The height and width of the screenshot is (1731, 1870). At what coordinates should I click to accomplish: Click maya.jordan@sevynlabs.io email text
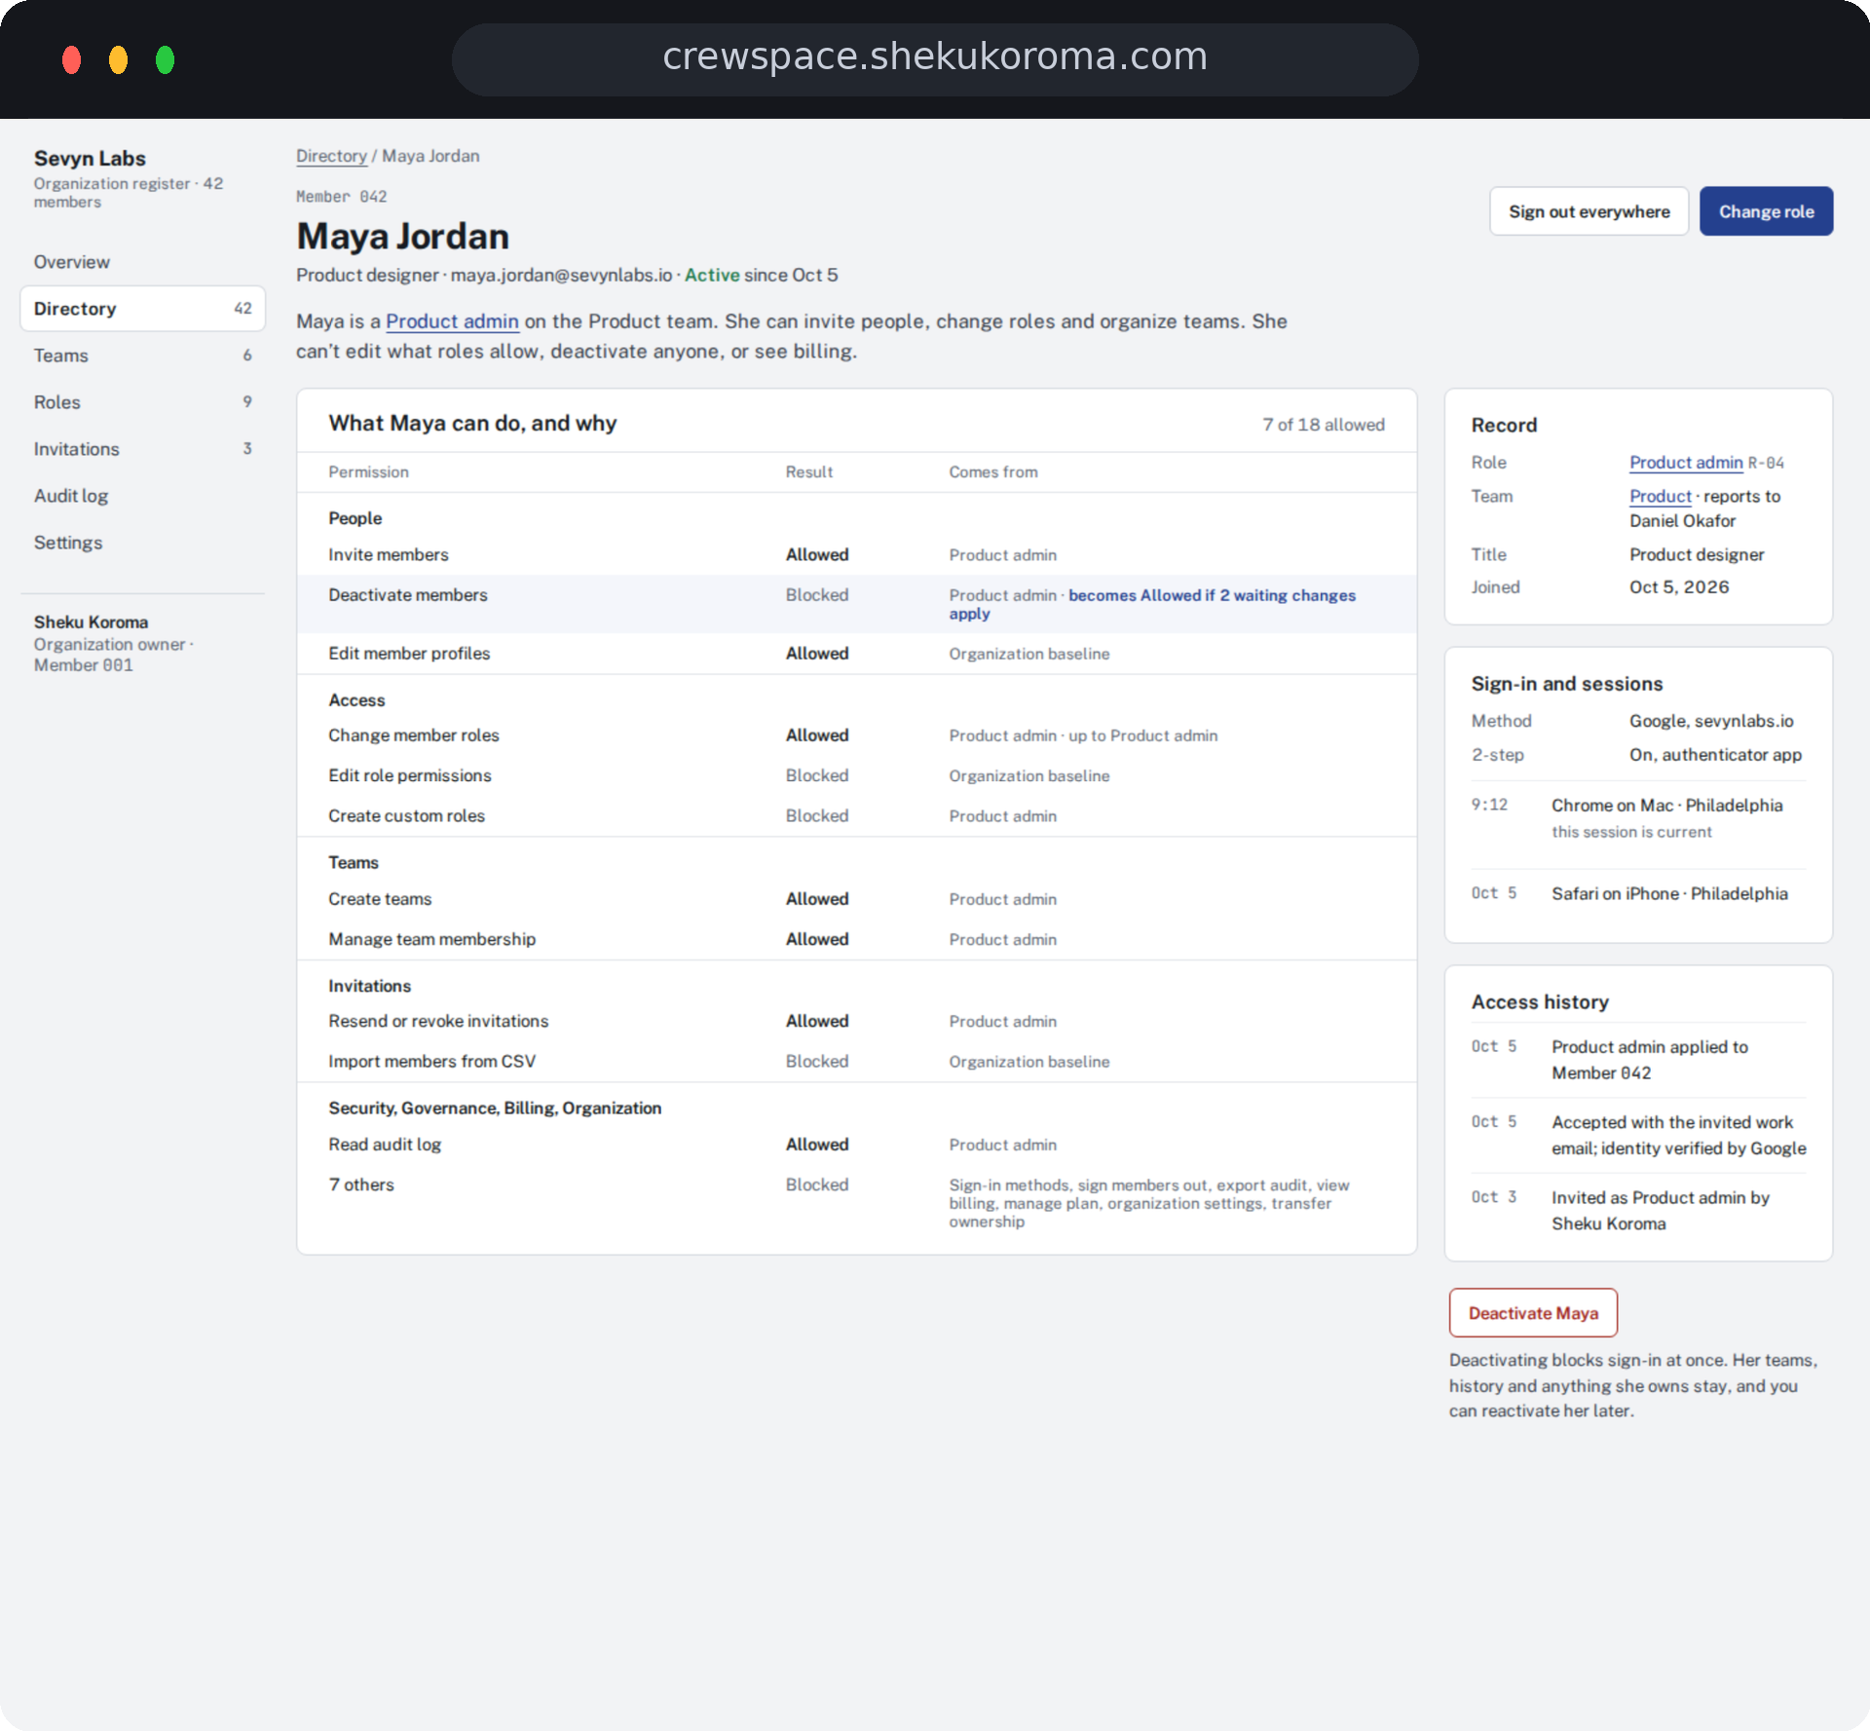(x=561, y=275)
